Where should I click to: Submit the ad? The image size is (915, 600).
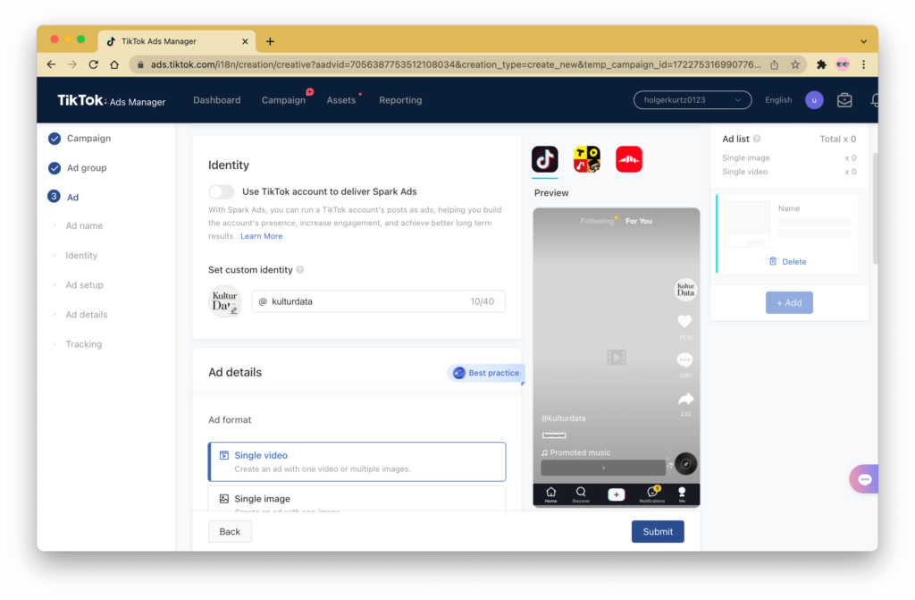point(658,532)
